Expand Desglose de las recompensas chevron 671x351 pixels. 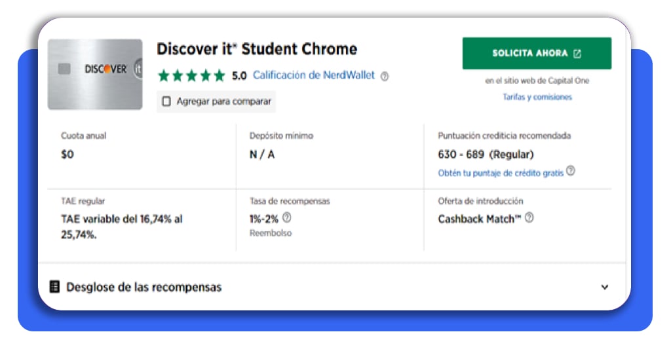pyautogui.click(x=605, y=287)
